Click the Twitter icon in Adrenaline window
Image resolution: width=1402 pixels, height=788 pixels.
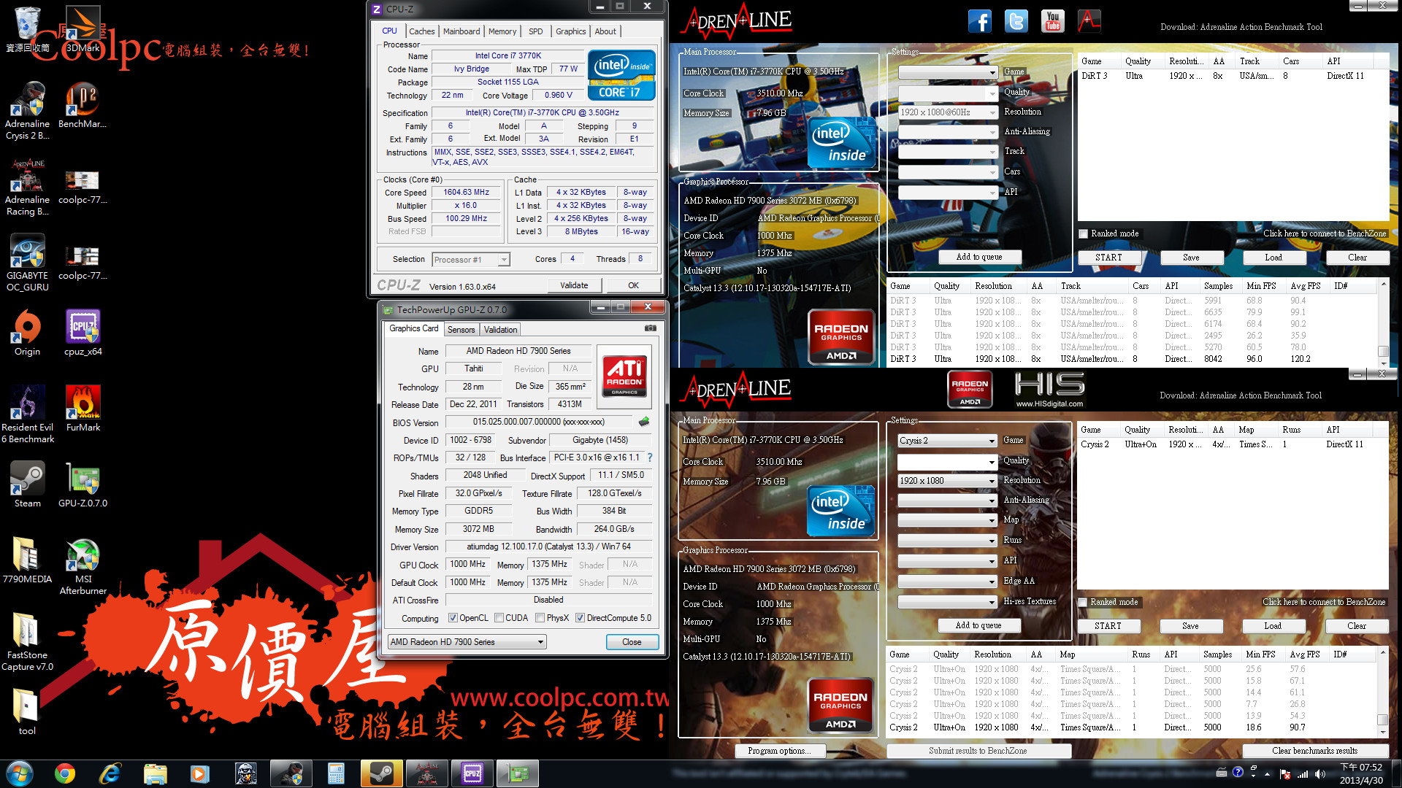click(x=1016, y=21)
